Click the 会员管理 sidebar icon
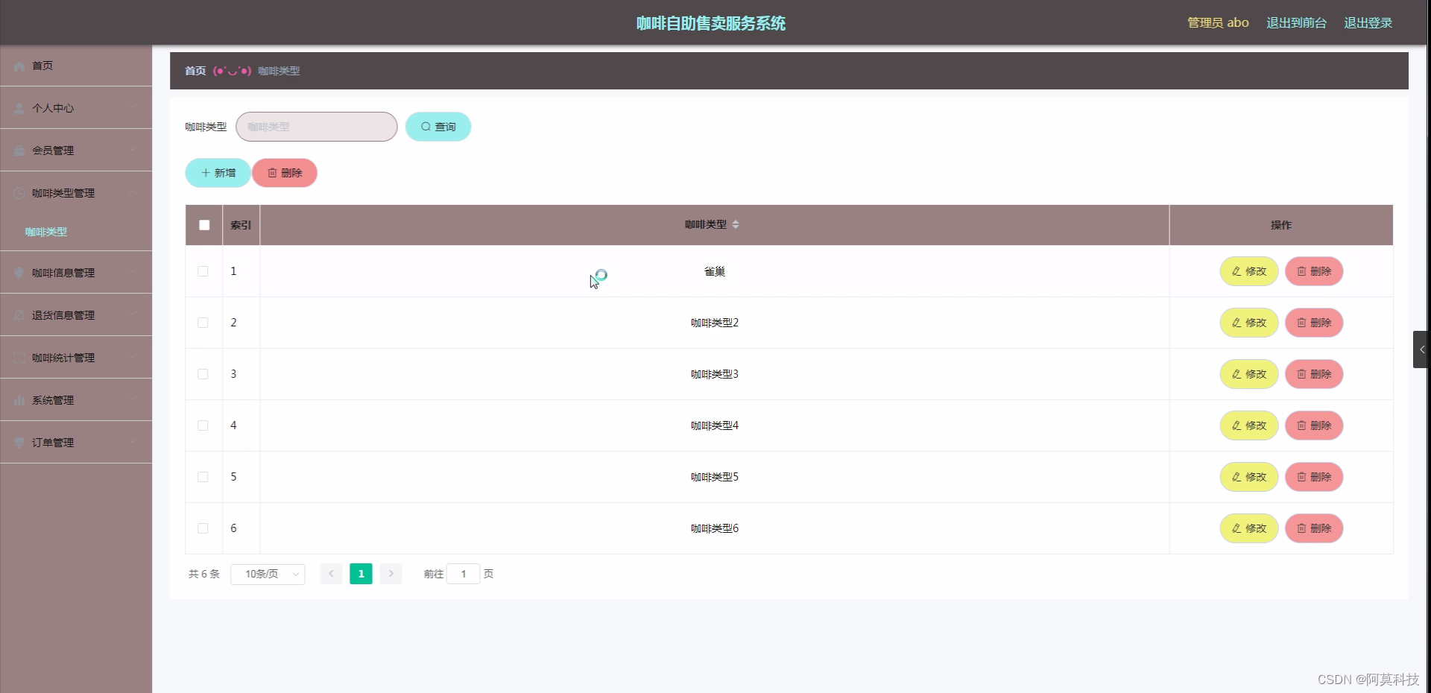The width and height of the screenshot is (1431, 693). pyautogui.click(x=19, y=151)
